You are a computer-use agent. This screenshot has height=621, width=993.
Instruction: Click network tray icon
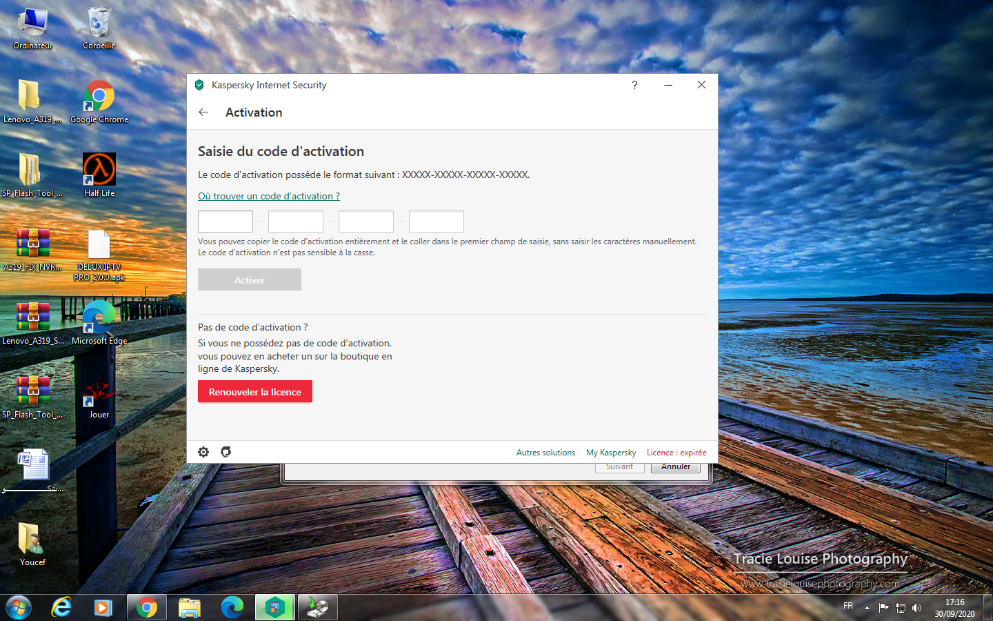[900, 608]
